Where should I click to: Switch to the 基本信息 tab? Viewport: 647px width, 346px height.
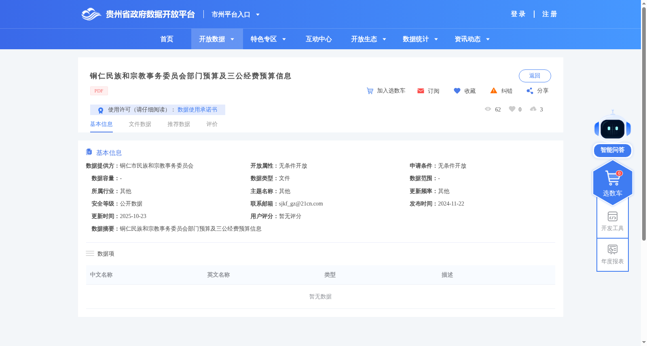click(101, 124)
